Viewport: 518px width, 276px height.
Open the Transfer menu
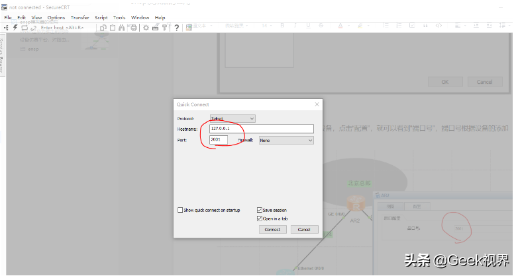(x=79, y=17)
